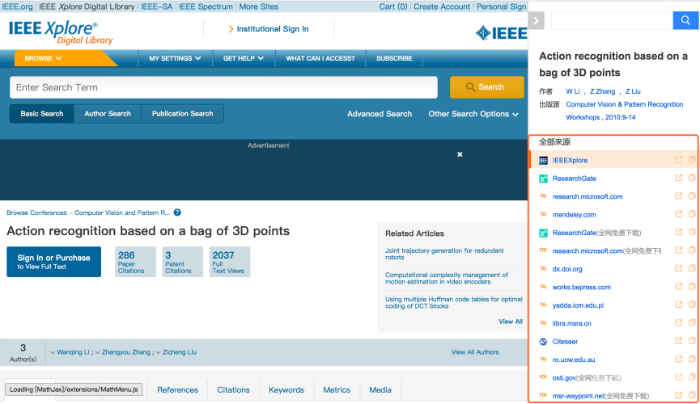This screenshot has width=700, height=404.
Task: Open the Citations tab
Action: pos(234,390)
